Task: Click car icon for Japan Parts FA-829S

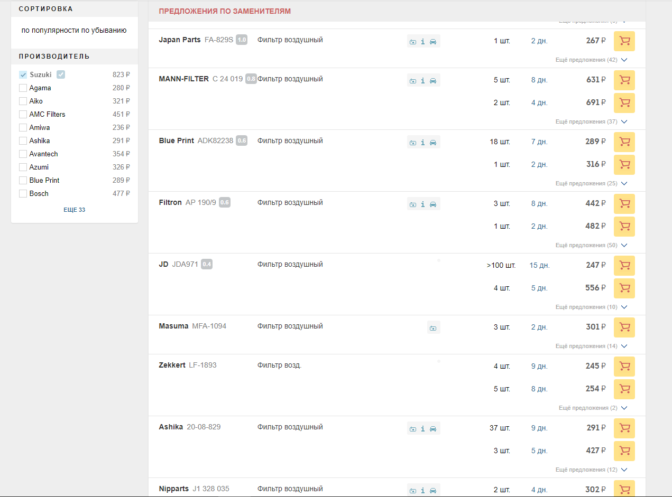Action: click(433, 42)
